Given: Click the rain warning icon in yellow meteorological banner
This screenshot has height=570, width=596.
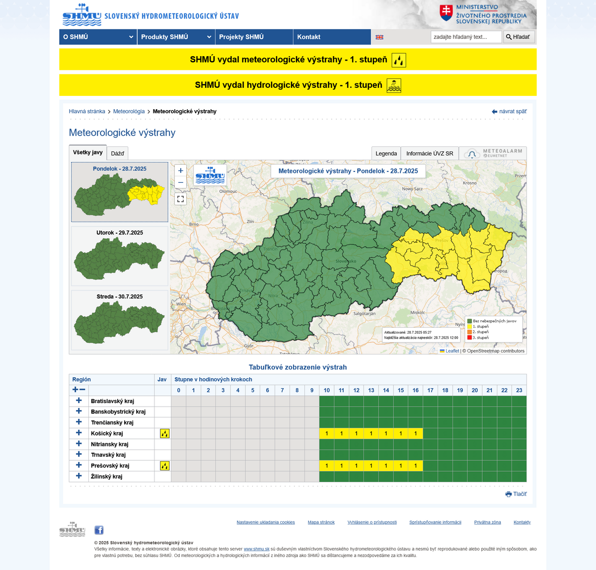Looking at the screenshot, I should 399,60.
